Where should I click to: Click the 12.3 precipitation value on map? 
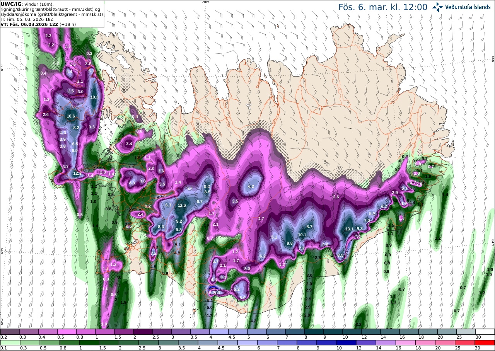[77, 174]
